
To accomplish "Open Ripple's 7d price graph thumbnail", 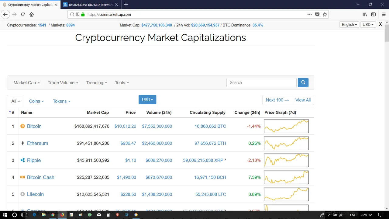I will point(286,160).
